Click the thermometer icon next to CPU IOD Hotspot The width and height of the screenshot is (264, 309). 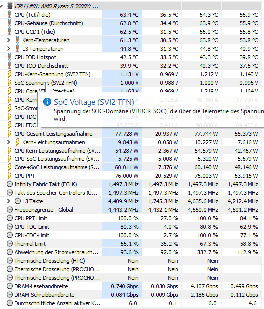click(9, 57)
